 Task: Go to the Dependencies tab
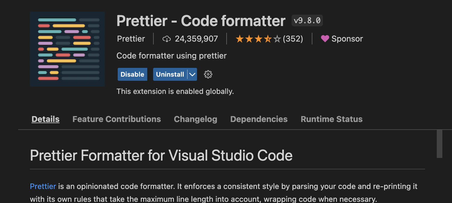[259, 119]
